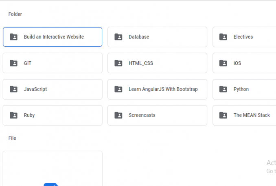
Task: Select the HTML_CSS folder name
Action: click(x=141, y=63)
